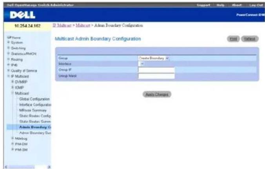Viewport: 265px width, 169px height.
Task: Click Log Out in header
Action: (256, 5)
